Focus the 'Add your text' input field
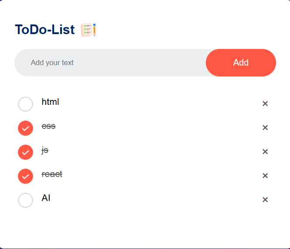The image size is (290, 249). (110, 62)
